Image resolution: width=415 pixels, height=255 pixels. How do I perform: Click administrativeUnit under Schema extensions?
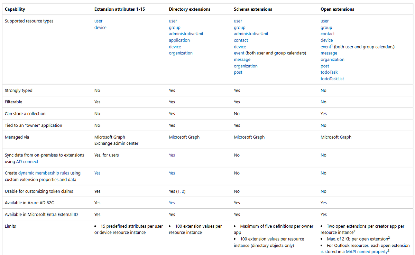(251, 34)
